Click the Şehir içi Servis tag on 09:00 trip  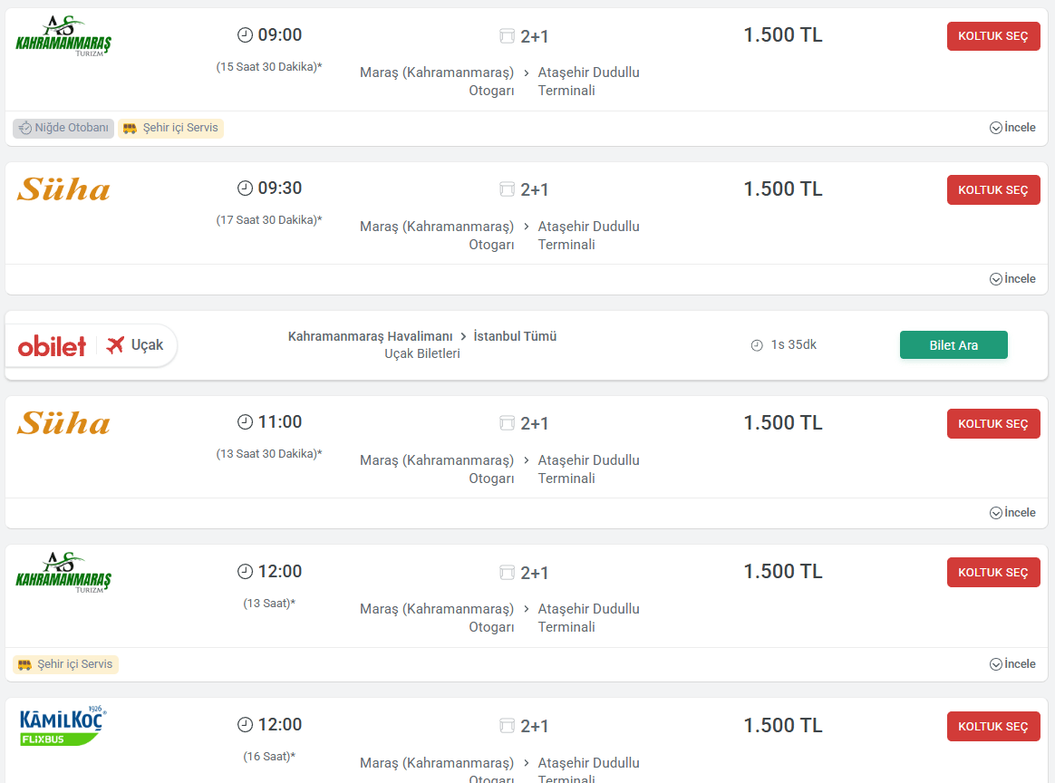(x=170, y=128)
